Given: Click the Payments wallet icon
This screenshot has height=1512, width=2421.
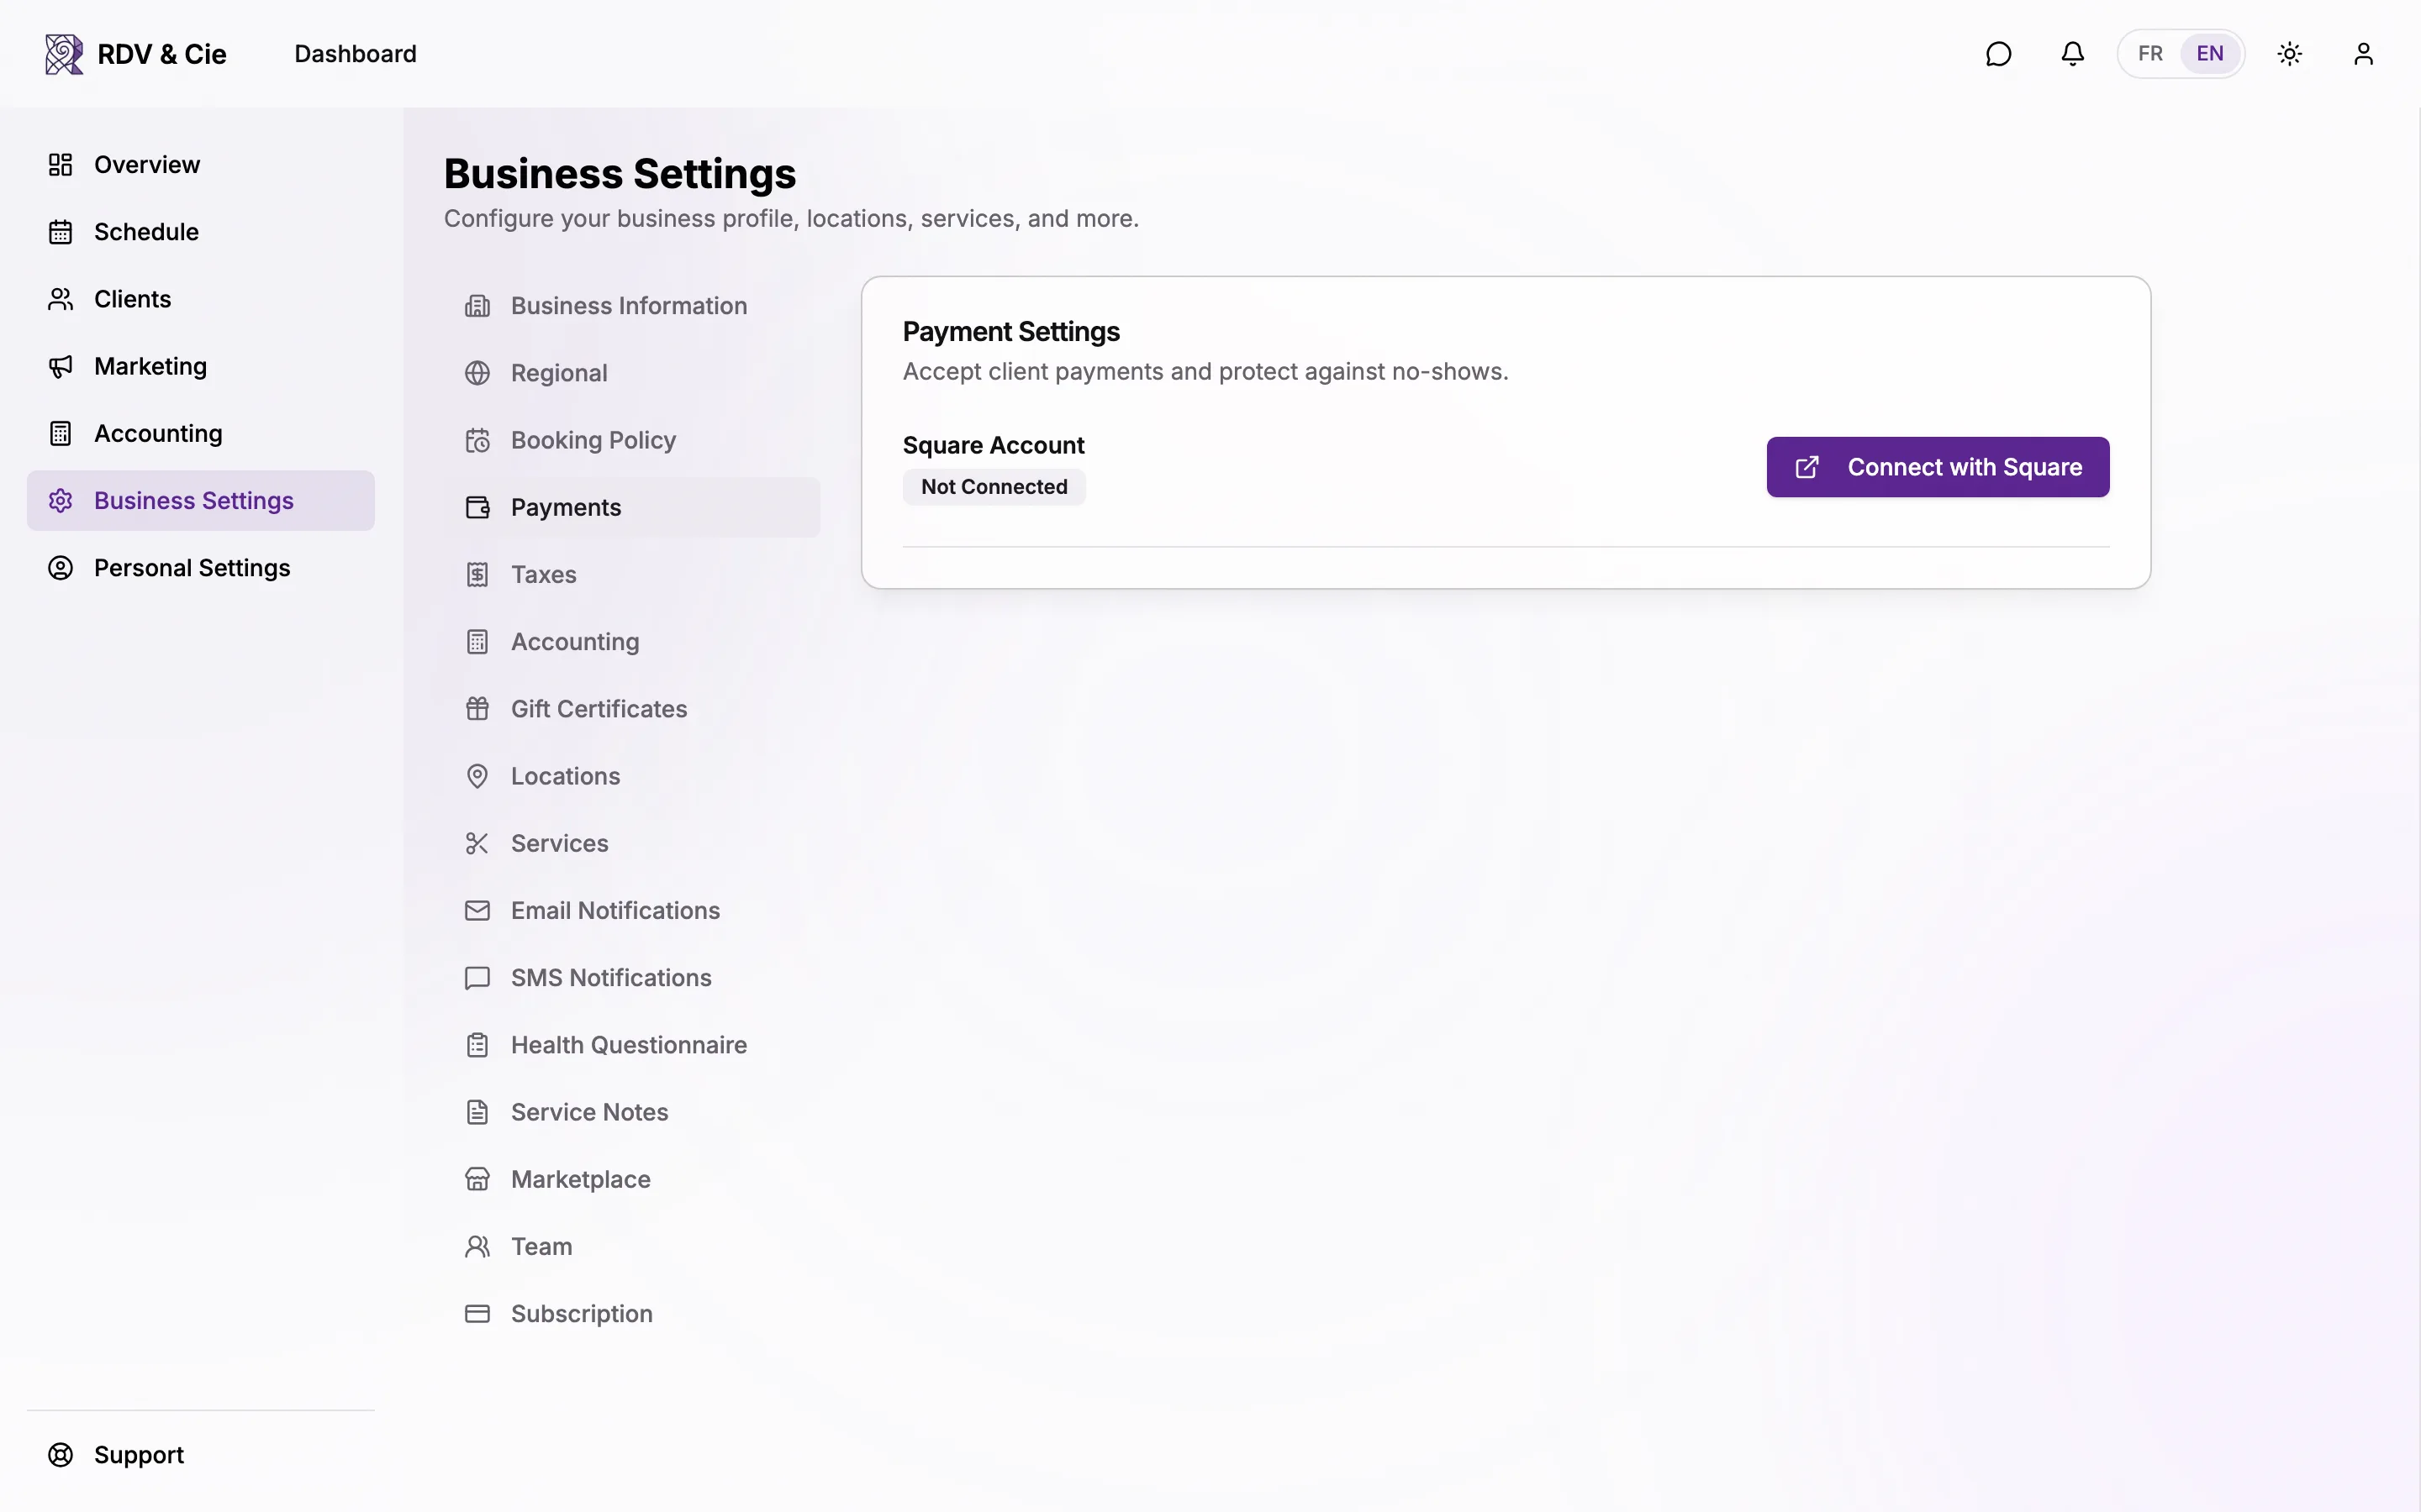Looking at the screenshot, I should click(477, 507).
